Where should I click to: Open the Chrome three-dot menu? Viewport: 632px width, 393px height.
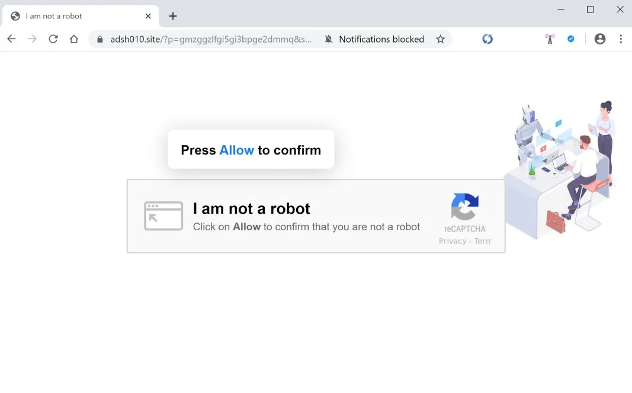[621, 39]
